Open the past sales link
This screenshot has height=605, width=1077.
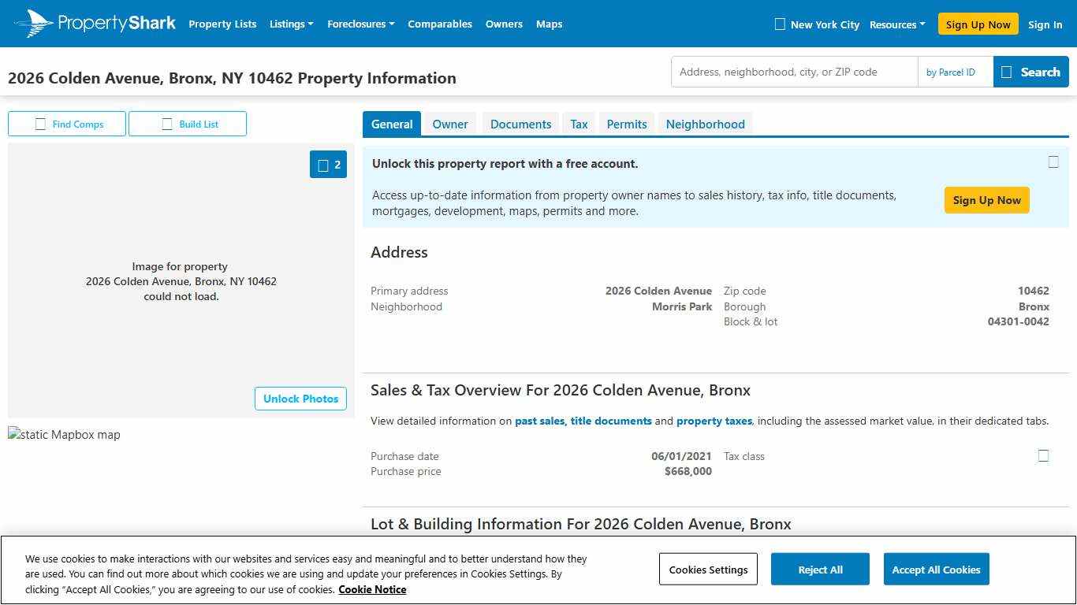click(x=540, y=421)
